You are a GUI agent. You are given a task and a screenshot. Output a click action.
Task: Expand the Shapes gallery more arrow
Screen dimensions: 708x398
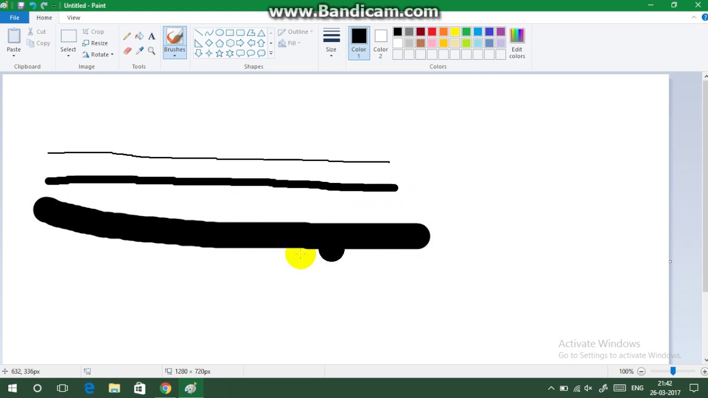pyautogui.click(x=270, y=54)
